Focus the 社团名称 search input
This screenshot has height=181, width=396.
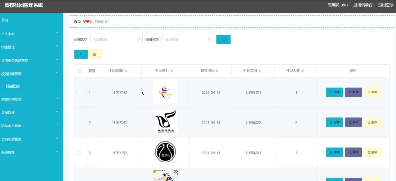tap(116, 40)
